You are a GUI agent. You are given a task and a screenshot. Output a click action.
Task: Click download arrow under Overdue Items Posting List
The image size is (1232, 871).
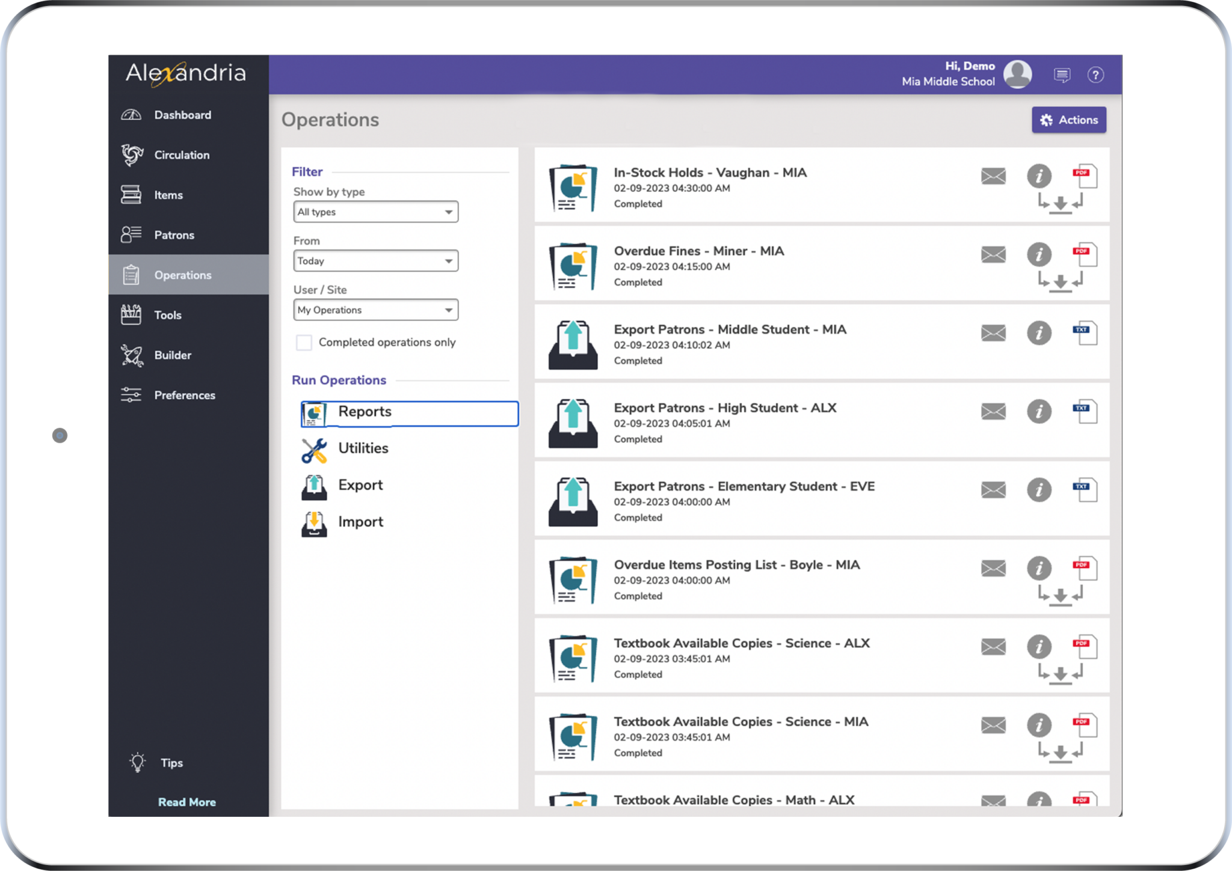coord(1061,596)
